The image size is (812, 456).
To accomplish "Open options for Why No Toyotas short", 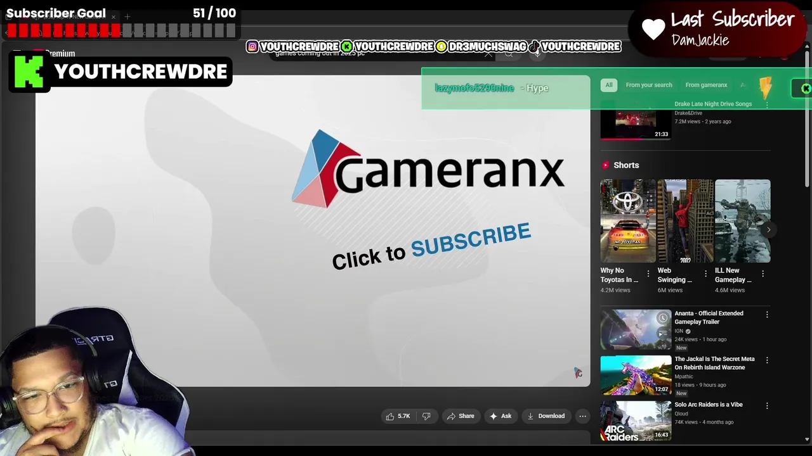I will pos(648,274).
